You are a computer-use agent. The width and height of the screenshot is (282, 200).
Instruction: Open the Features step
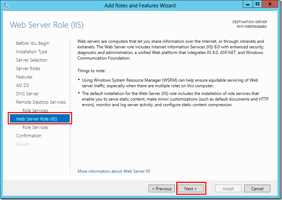(x=24, y=77)
